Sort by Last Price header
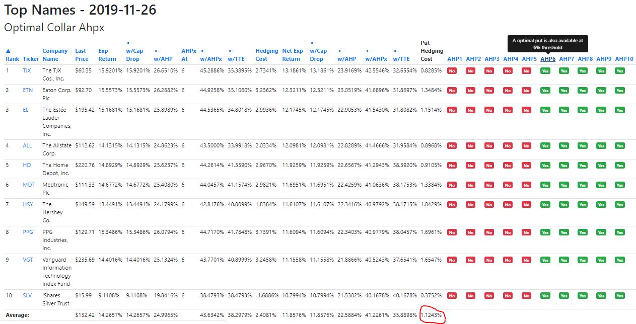 [82, 55]
